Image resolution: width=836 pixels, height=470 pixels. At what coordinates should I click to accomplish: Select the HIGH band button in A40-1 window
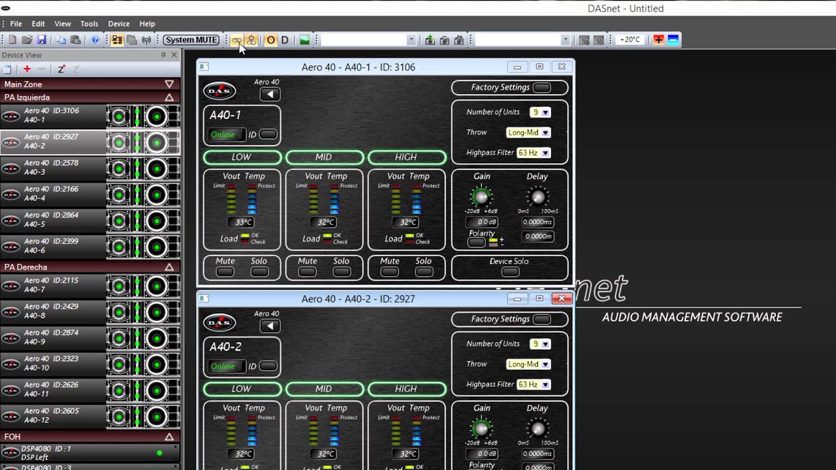tap(407, 157)
